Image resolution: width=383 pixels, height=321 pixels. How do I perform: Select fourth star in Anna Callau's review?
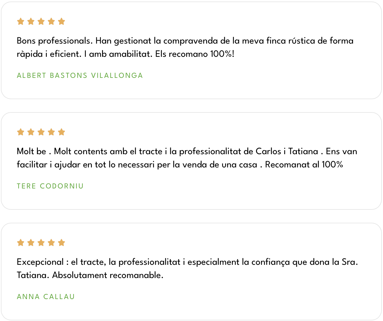(51, 243)
